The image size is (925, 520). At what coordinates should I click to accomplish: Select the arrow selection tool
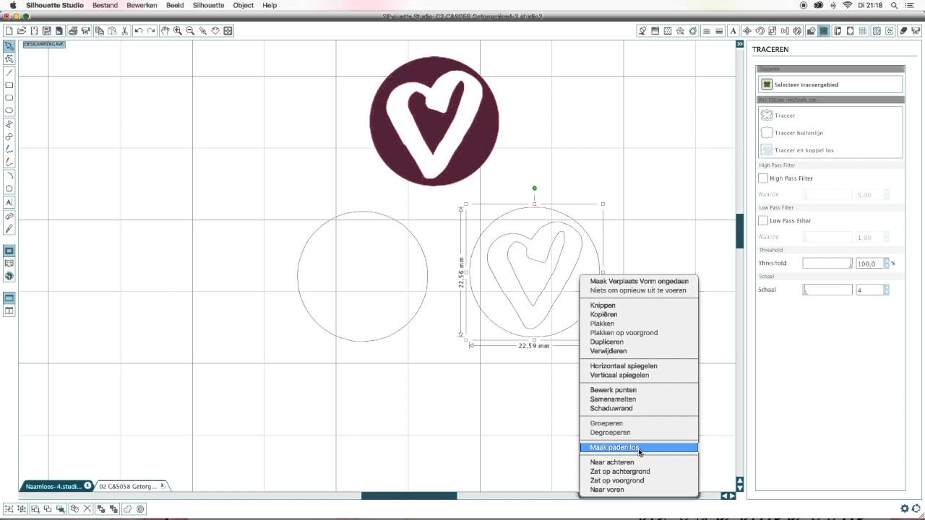(x=9, y=46)
